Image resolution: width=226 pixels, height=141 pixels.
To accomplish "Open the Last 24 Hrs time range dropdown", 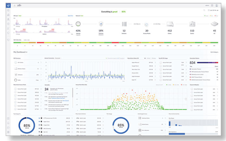I will coord(213,10).
